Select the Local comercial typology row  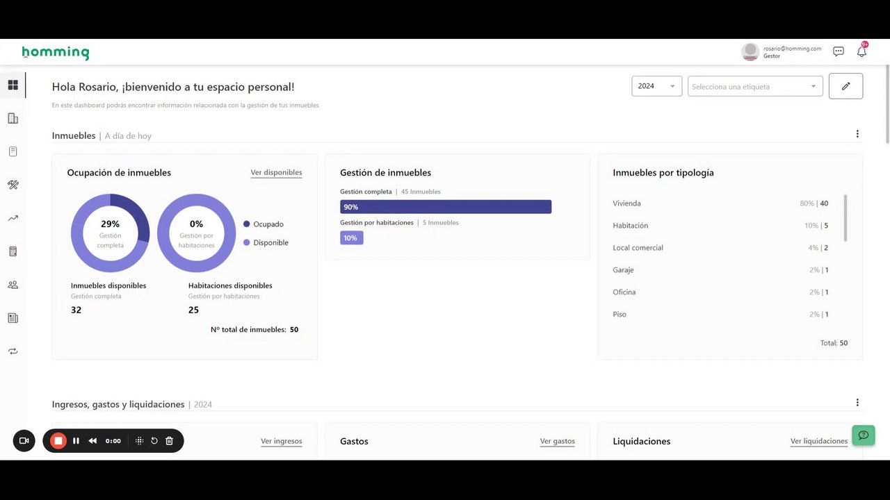point(720,248)
